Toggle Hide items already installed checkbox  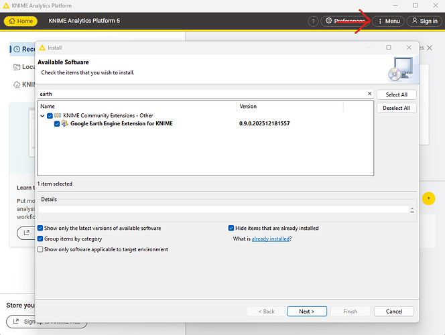point(232,228)
